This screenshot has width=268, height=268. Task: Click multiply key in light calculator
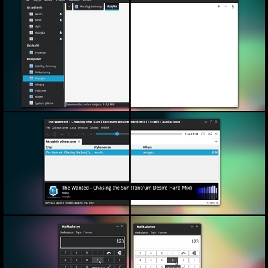click(x=173, y=260)
